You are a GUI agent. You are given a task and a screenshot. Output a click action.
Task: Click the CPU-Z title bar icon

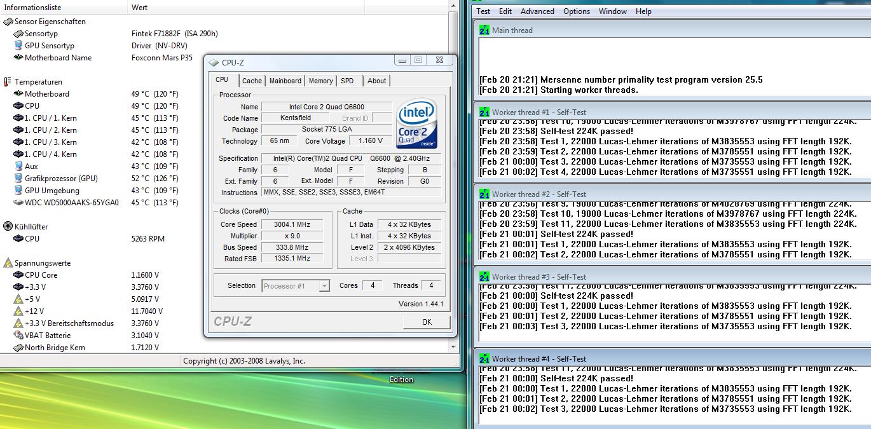[x=214, y=62]
